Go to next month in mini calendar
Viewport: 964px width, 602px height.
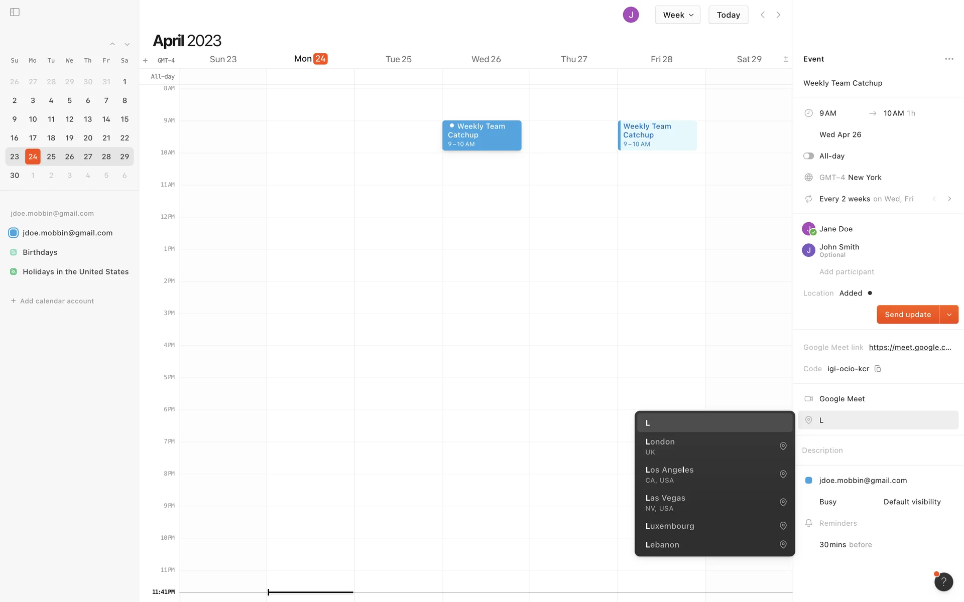[127, 45]
